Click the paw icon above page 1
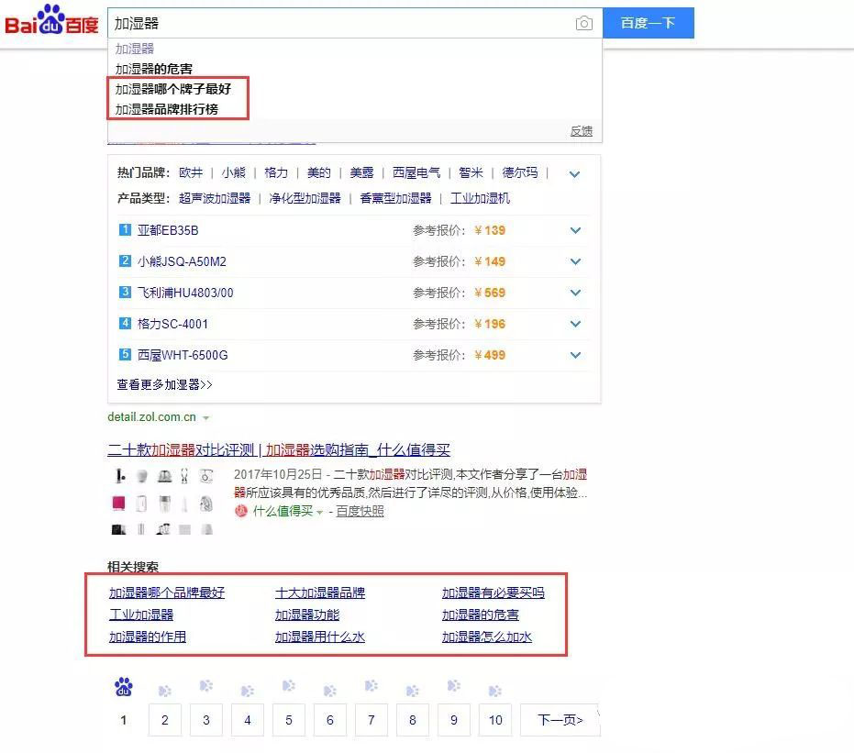 click(123, 687)
